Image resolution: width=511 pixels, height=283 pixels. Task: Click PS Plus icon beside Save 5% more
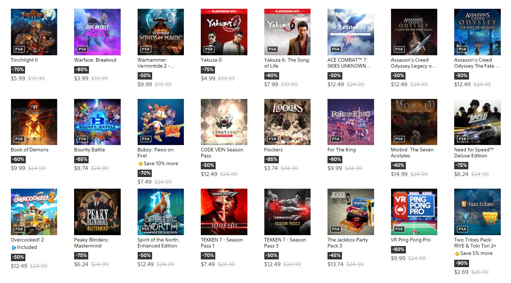[457, 253]
